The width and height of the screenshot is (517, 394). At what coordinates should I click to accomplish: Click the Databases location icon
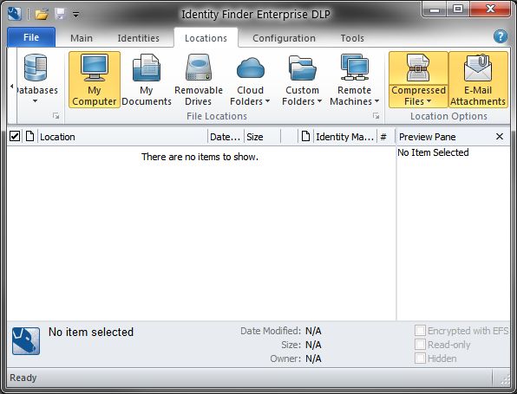click(36, 68)
